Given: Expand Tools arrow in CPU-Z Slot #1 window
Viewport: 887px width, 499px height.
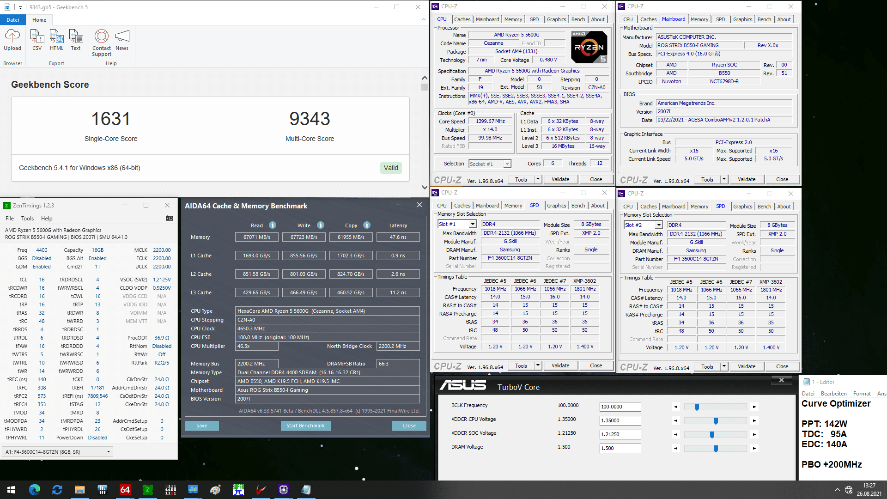Looking at the screenshot, I should click(538, 365).
